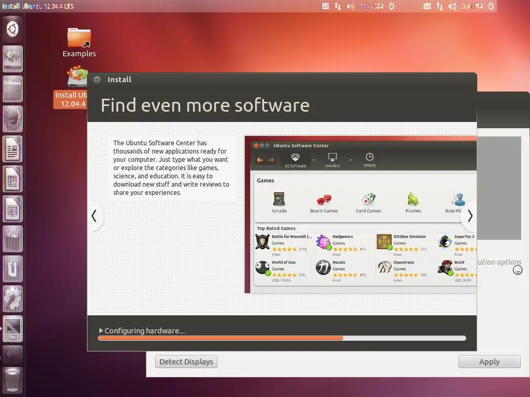
Task: Open the session gear after the AM clock
Action: (x=391, y=6)
